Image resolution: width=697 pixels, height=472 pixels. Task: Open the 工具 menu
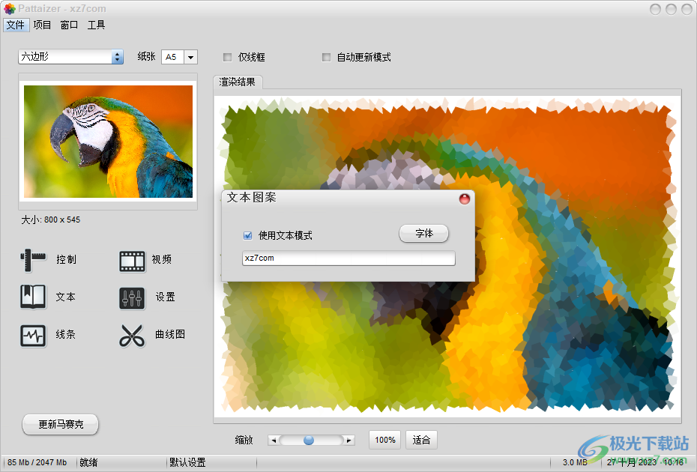point(96,25)
